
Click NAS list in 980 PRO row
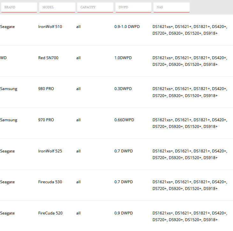(x=190, y=92)
